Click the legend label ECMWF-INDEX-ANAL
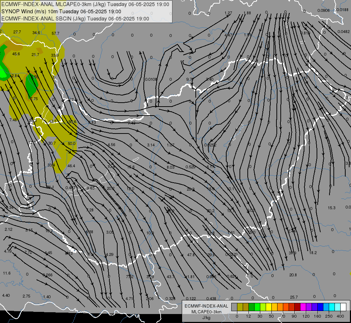Screen dimensions: 351x323 (x=206, y=306)
